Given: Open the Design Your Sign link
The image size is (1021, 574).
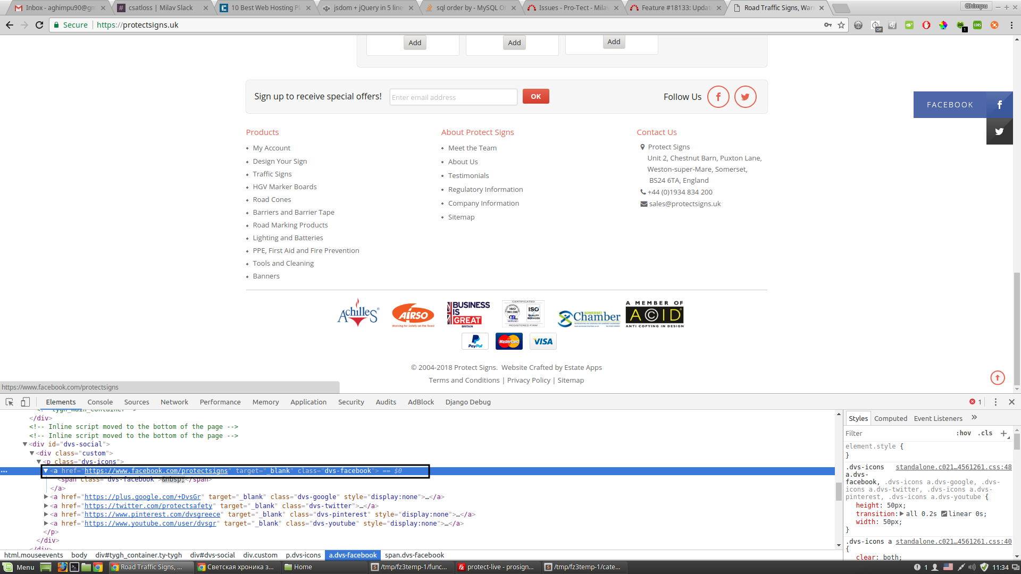Looking at the screenshot, I should [x=280, y=162].
